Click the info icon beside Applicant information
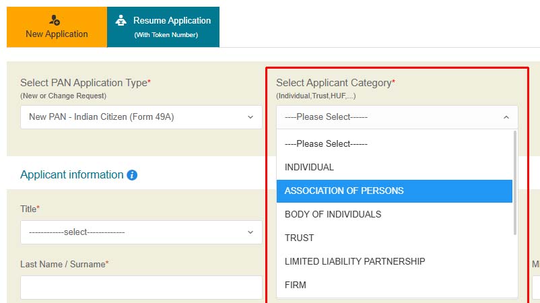 point(132,175)
